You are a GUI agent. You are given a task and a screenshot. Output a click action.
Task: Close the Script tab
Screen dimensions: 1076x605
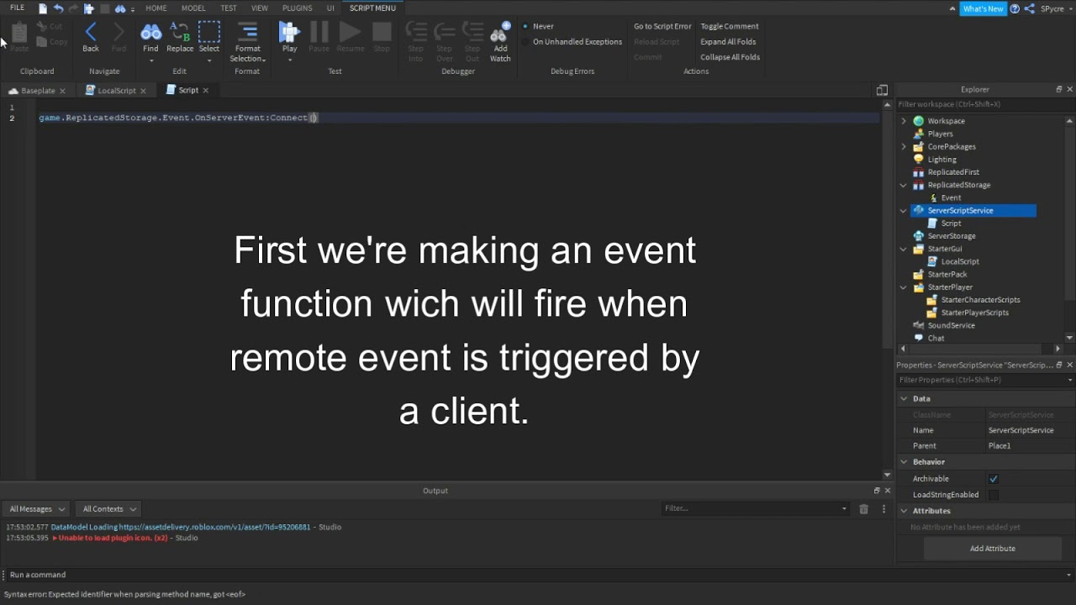[x=206, y=91]
